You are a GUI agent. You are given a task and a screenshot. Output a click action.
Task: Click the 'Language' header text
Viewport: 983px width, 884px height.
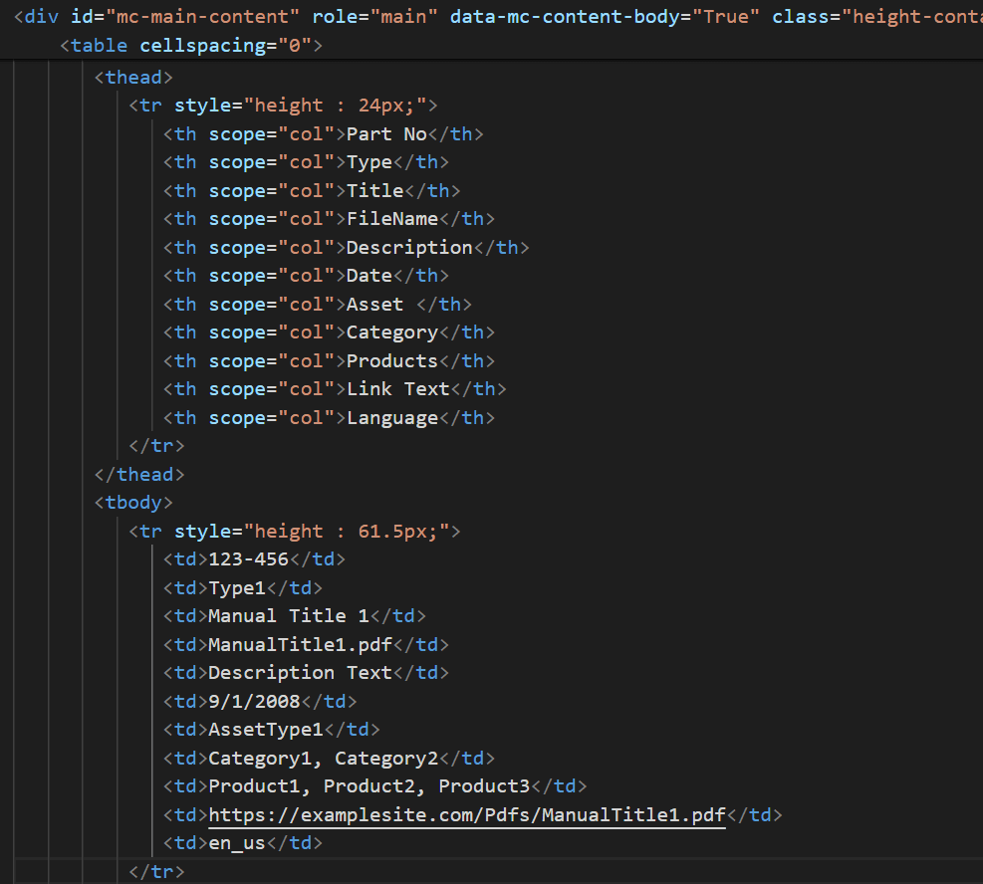coord(392,418)
